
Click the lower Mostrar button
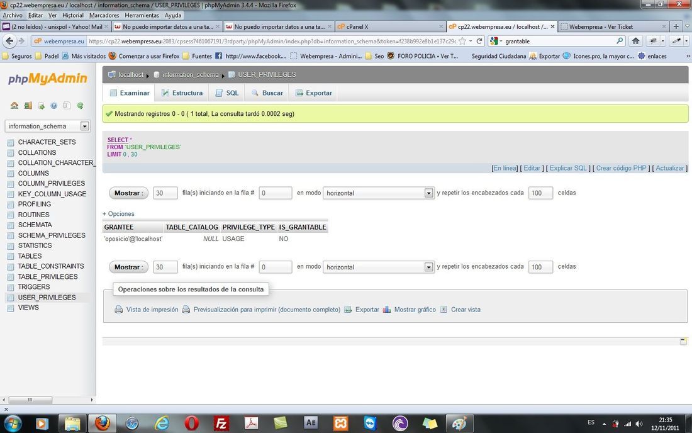128,267
